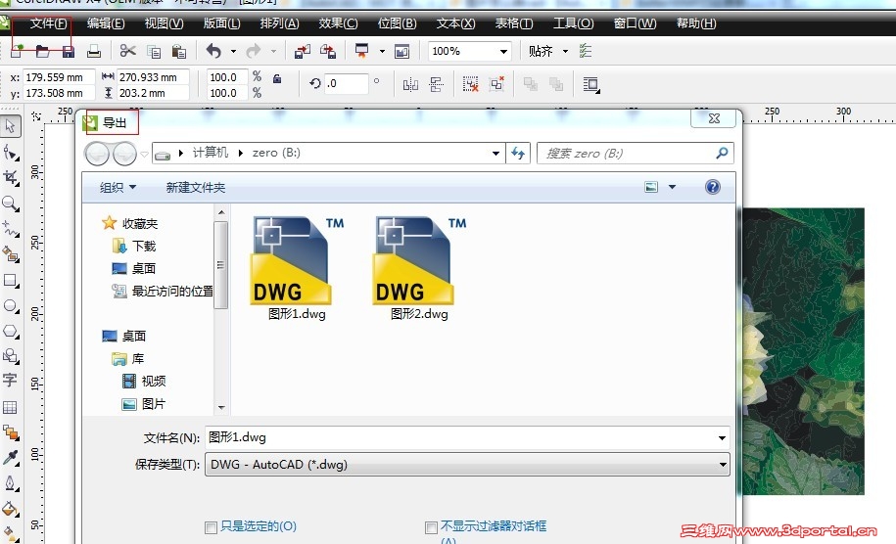Select the Polygon tool
Screen dimensions: 896x544
(11, 331)
